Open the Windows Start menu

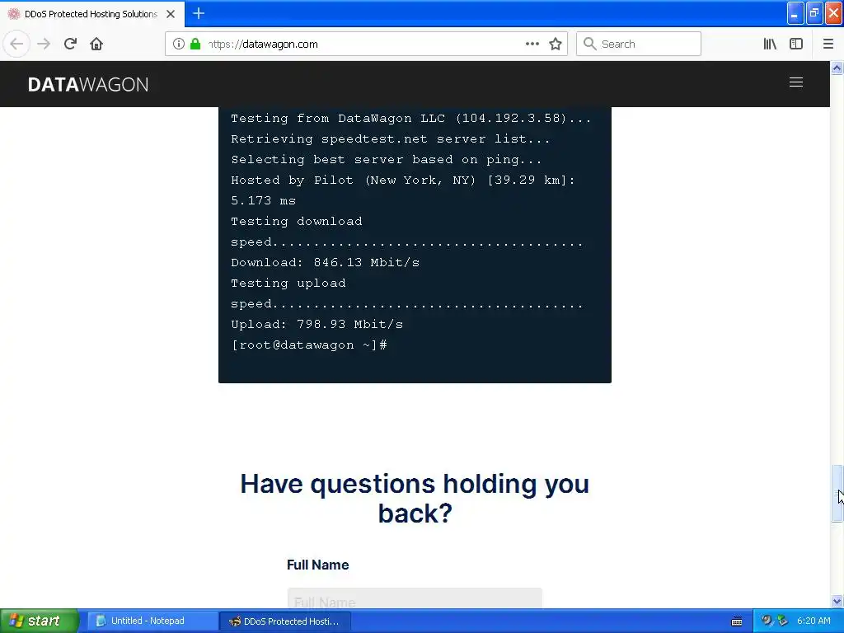tap(40, 621)
